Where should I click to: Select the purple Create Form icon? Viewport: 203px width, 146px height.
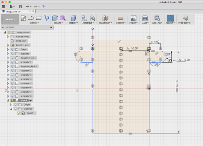point(63,18)
